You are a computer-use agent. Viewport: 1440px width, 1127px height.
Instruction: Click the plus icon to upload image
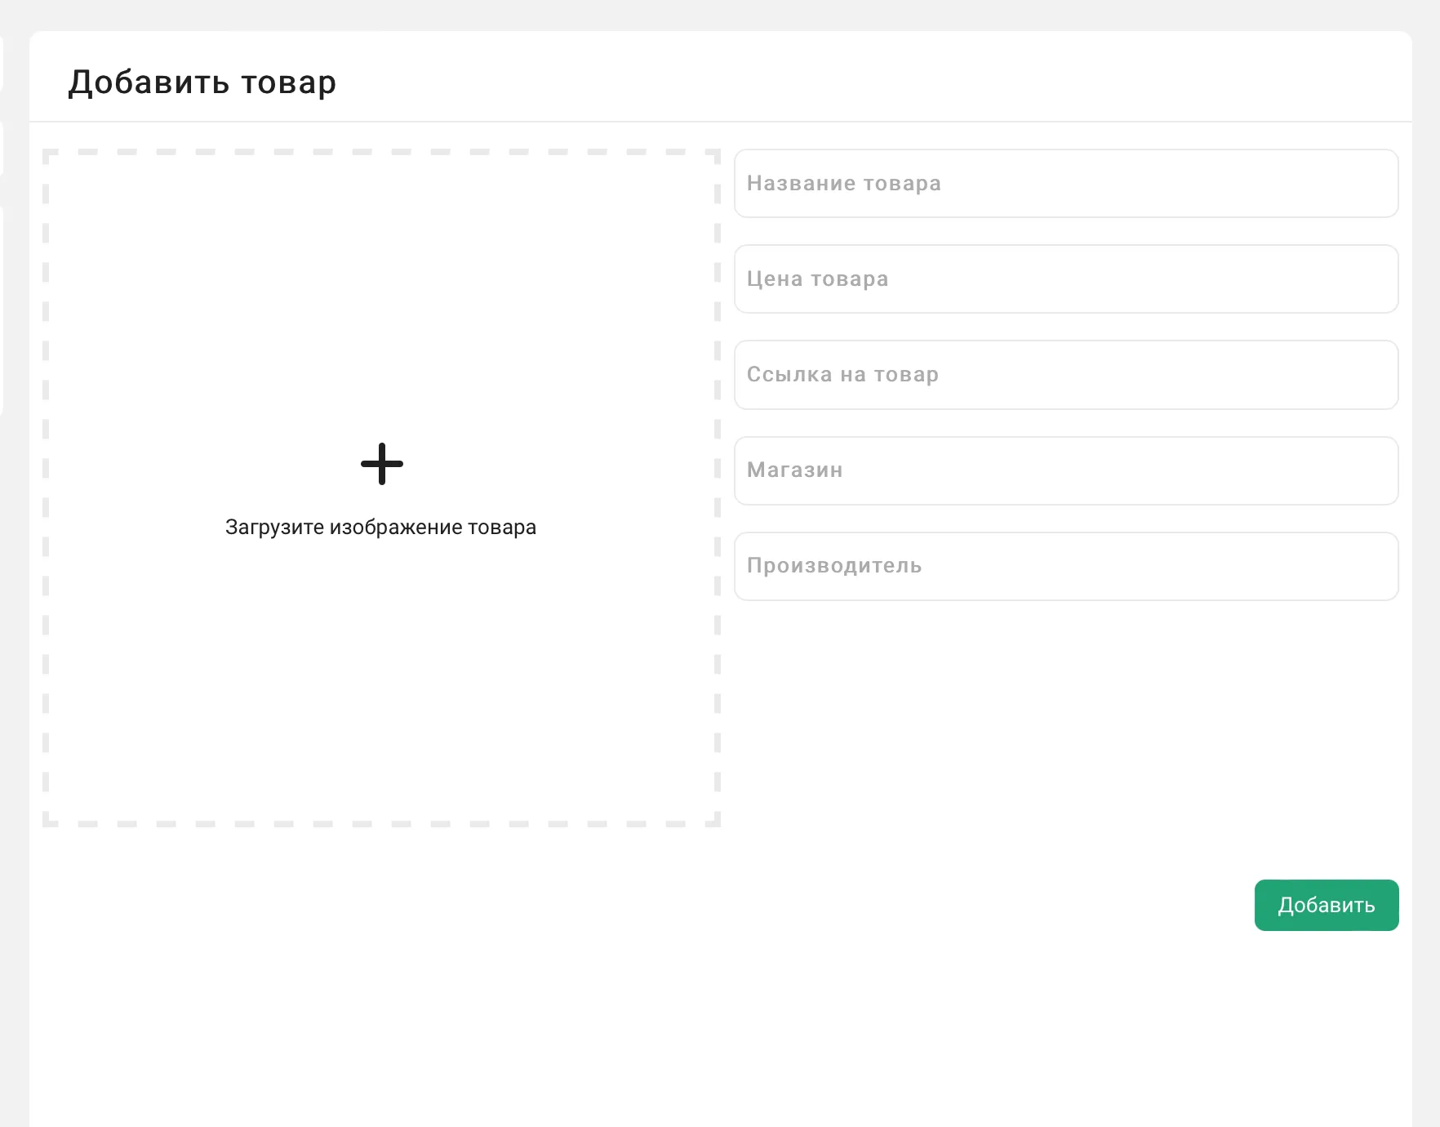pos(382,464)
